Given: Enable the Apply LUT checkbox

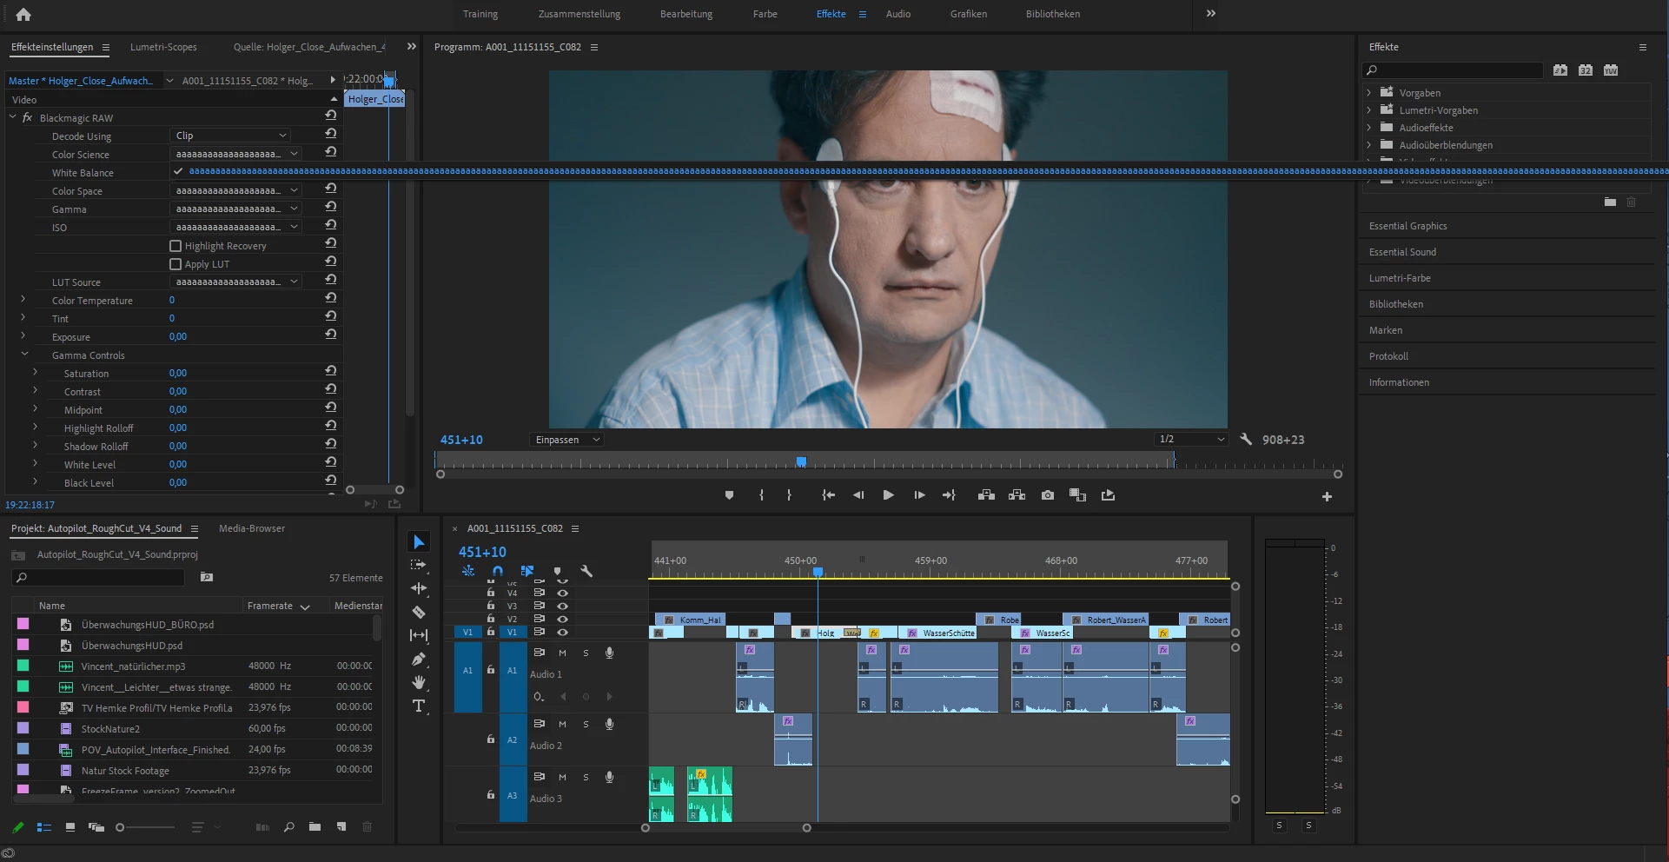Looking at the screenshot, I should coord(176,264).
